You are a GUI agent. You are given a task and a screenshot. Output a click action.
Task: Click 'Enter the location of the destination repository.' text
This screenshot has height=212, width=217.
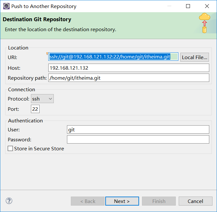click(61, 30)
